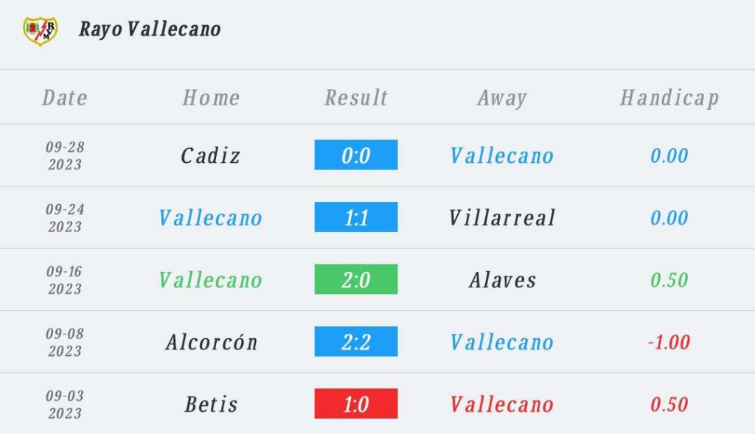755x434 pixels.
Task: Click the Result column header
Action: (x=356, y=98)
